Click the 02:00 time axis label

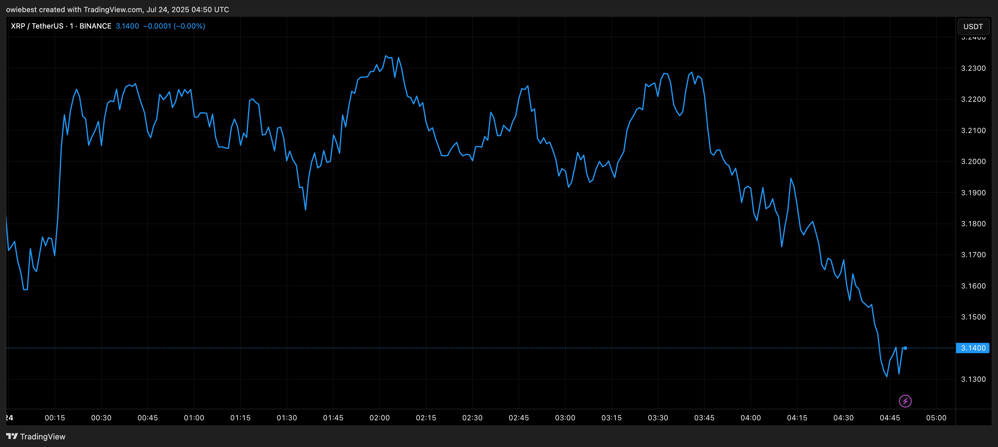(379, 418)
